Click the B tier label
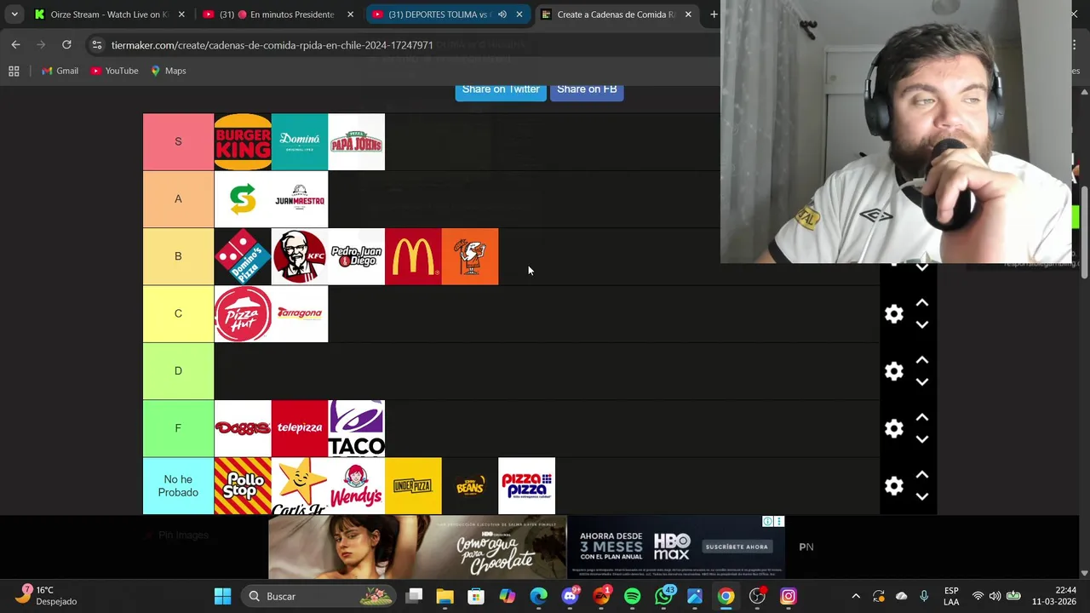Image resolution: width=1090 pixels, height=613 pixels. coord(178,256)
